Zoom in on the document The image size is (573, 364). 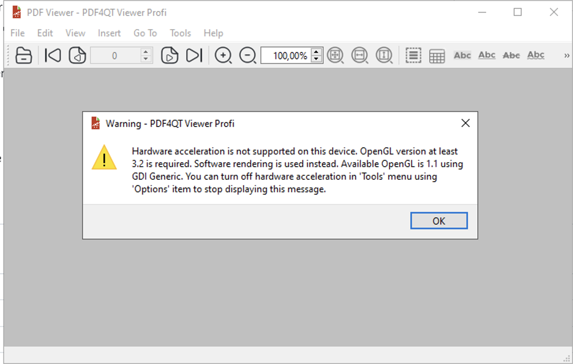223,55
